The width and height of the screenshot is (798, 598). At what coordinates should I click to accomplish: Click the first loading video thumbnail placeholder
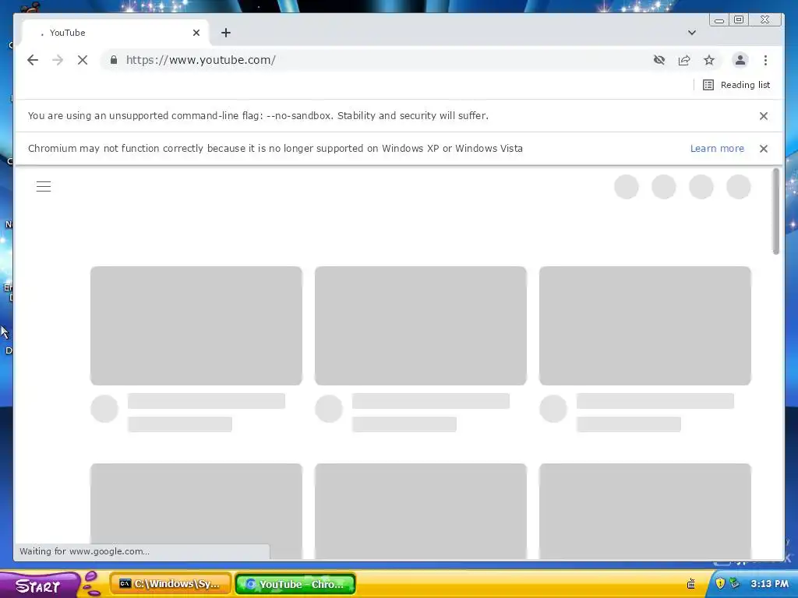click(x=196, y=325)
